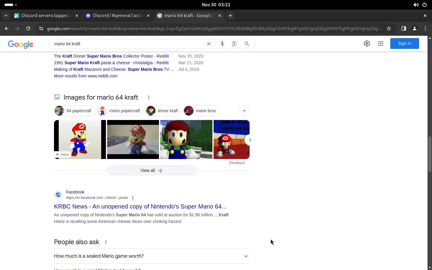The width and height of the screenshot is (432, 270).
Task: Close the mario 64 kraft Google tab
Action: click(220, 16)
